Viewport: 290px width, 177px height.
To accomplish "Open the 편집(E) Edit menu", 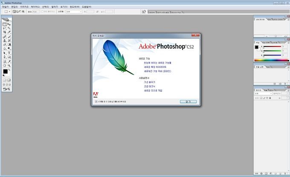I will point(14,7).
